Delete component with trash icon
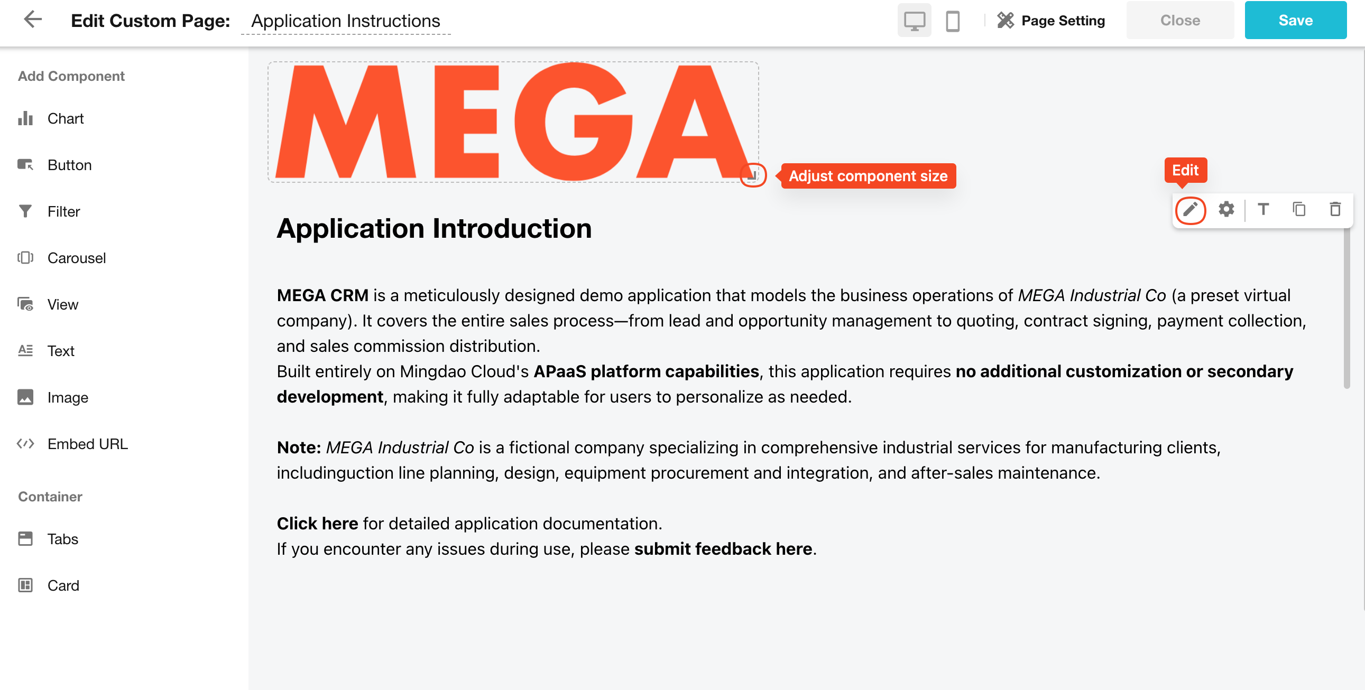1365x690 pixels. (x=1335, y=210)
